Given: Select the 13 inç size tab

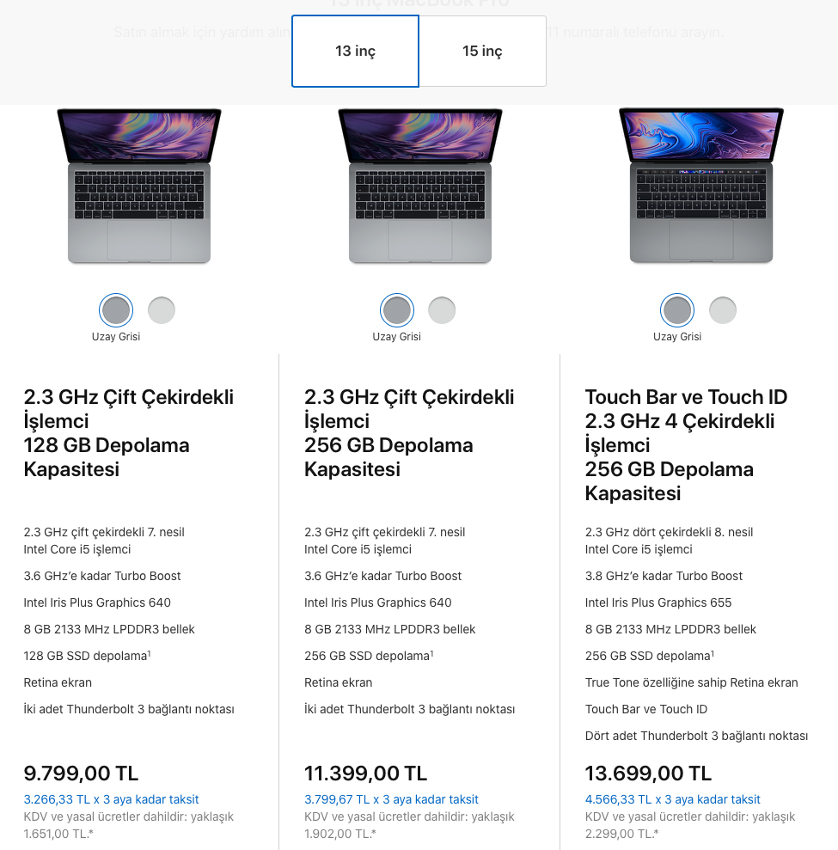Looking at the screenshot, I should [355, 51].
